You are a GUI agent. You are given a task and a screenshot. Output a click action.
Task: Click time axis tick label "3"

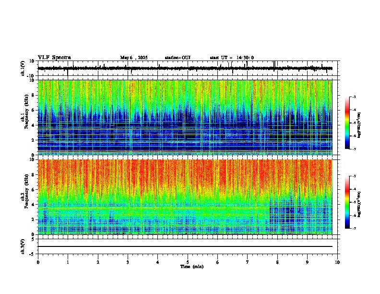pyautogui.click(x=128, y=262)
